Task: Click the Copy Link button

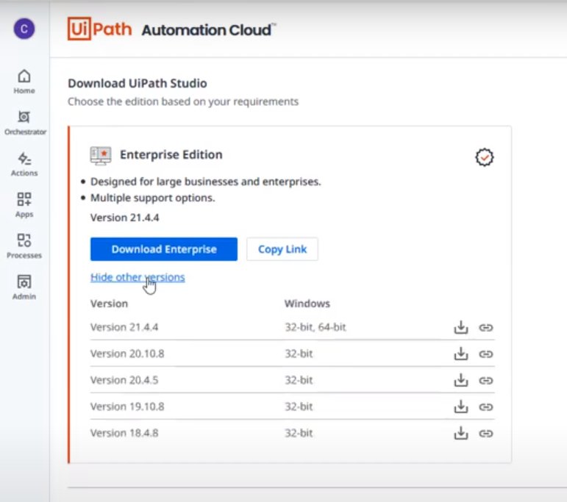Action: point(282,249)
